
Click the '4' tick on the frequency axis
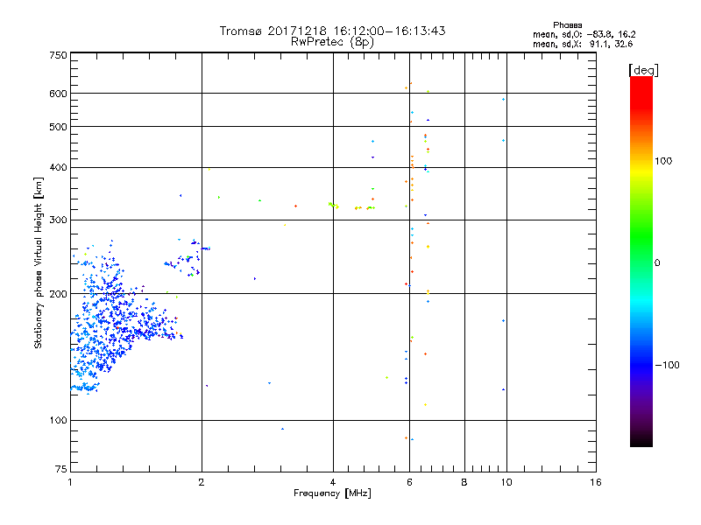[333, 482]
